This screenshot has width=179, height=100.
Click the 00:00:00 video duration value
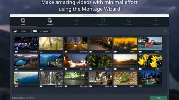30,98
